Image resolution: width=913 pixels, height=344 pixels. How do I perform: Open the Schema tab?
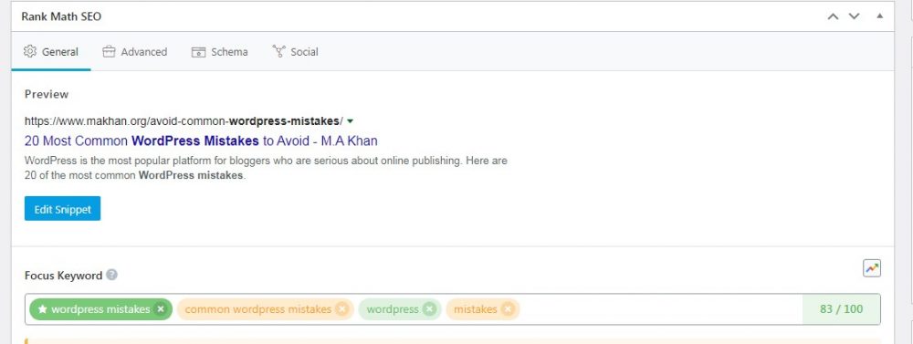(x=219, y=52)
